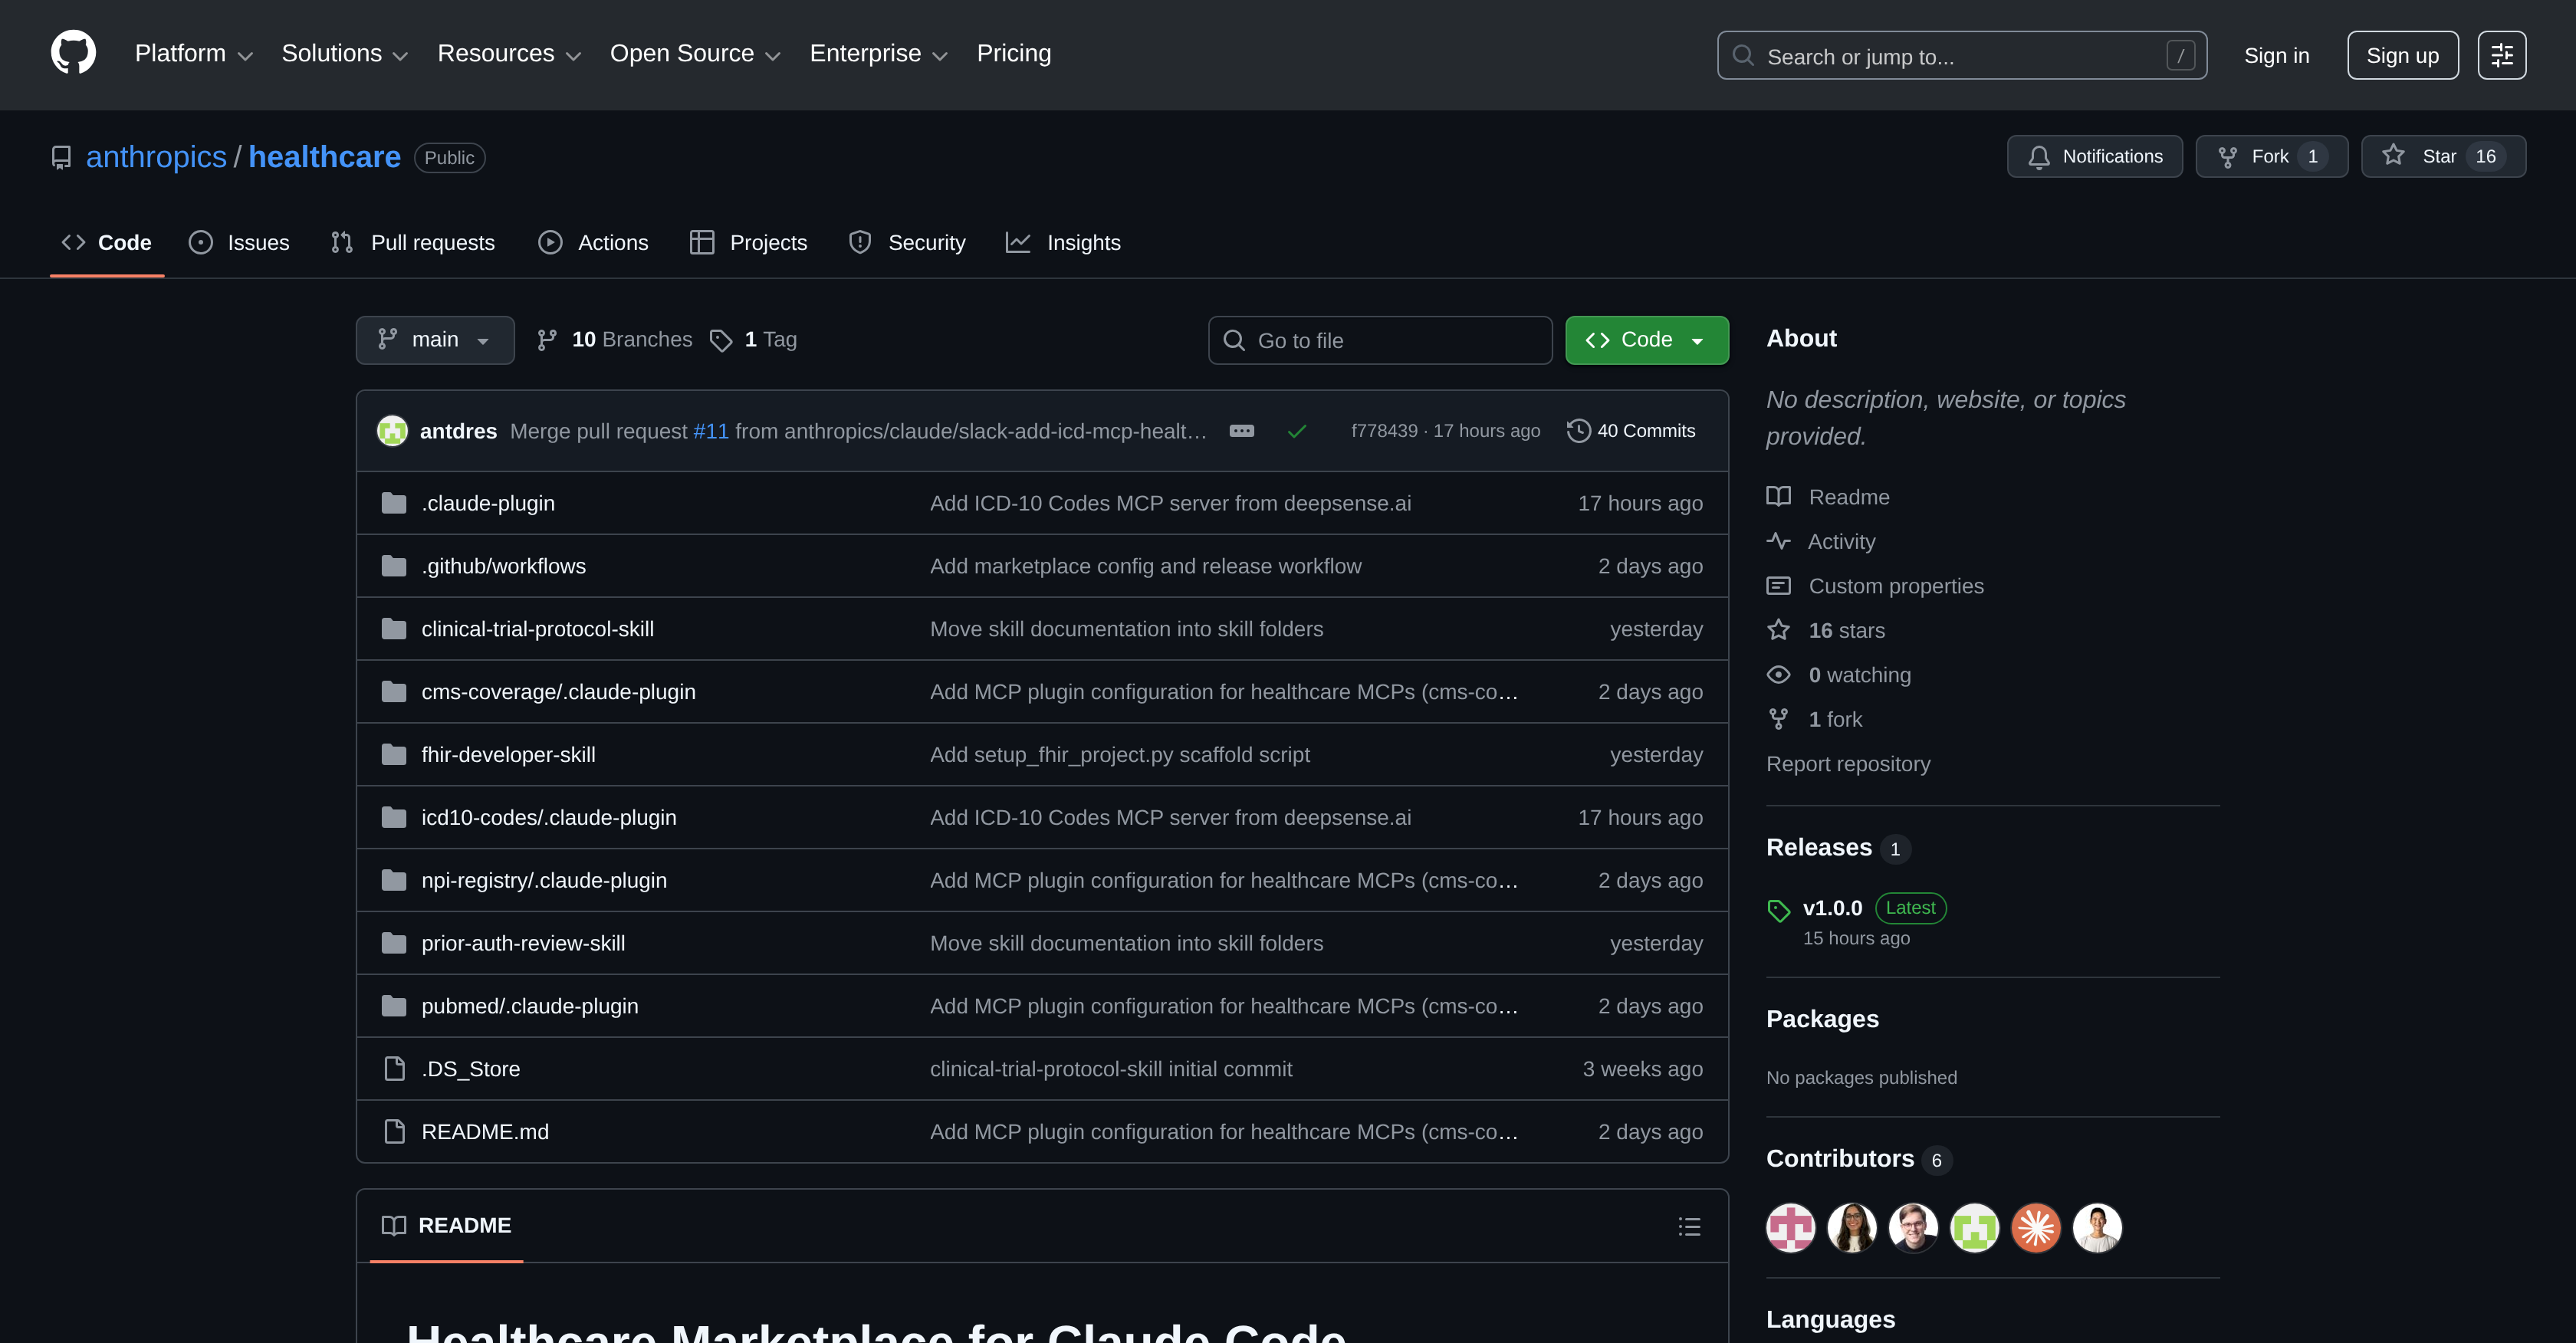
Task: Open the README outline list icon
Action: 1689,1226
